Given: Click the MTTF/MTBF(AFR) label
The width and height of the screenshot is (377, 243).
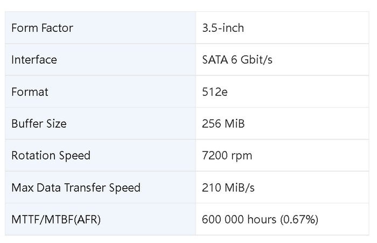Looking at the screenshot, I should [x=55, y=219].
